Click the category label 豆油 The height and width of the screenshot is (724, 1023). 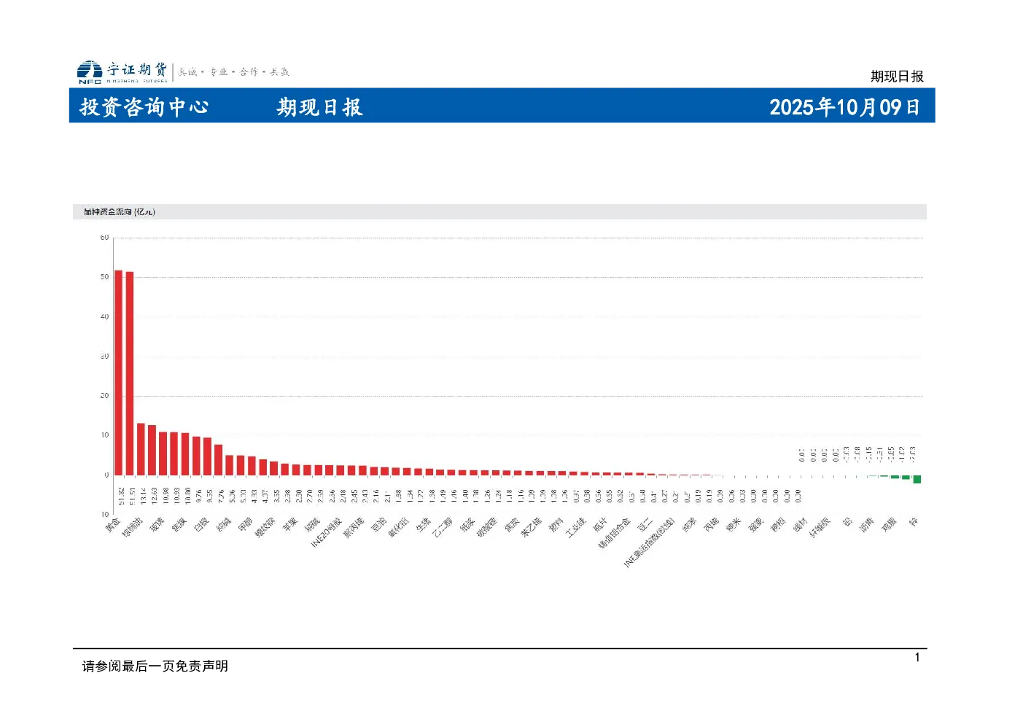point(379,525)
